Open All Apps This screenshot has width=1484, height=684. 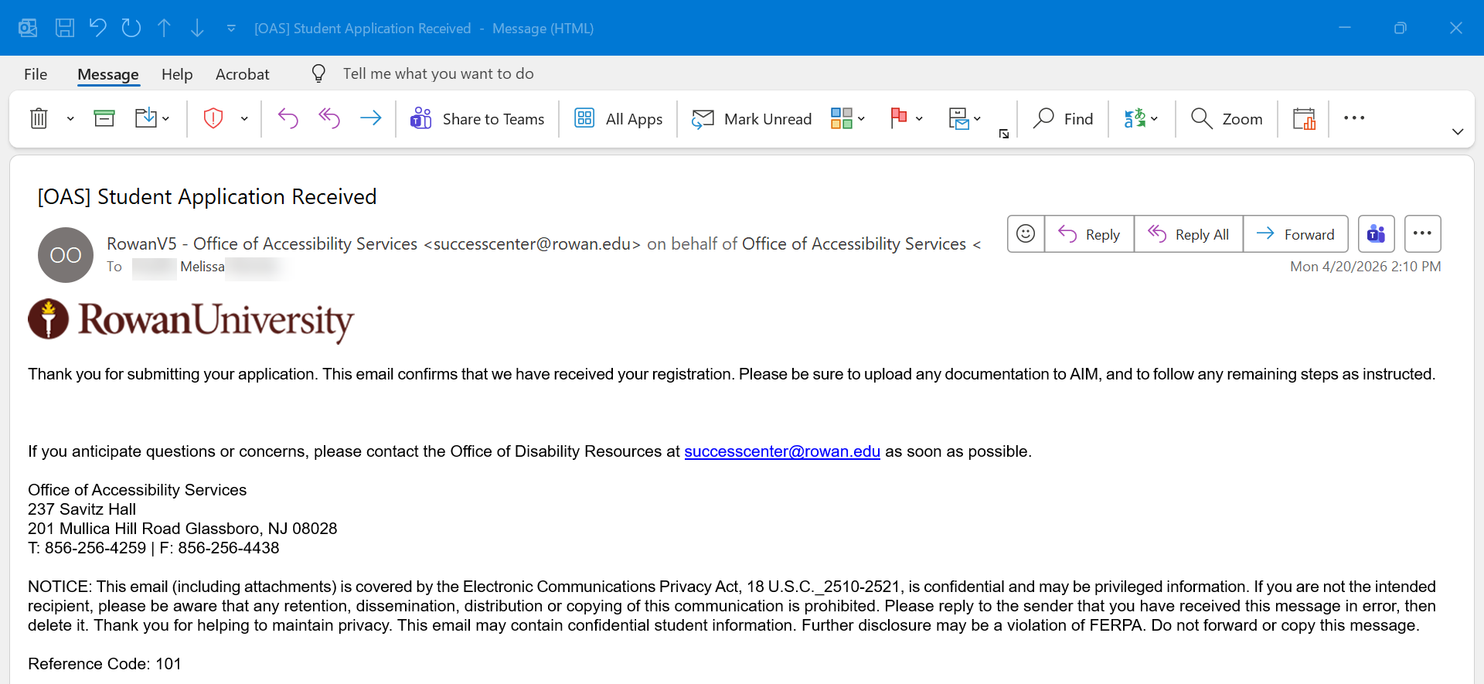(618, 118)
